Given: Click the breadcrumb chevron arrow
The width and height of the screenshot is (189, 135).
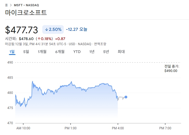Looking at the screenshot, I should pos(11,5).
